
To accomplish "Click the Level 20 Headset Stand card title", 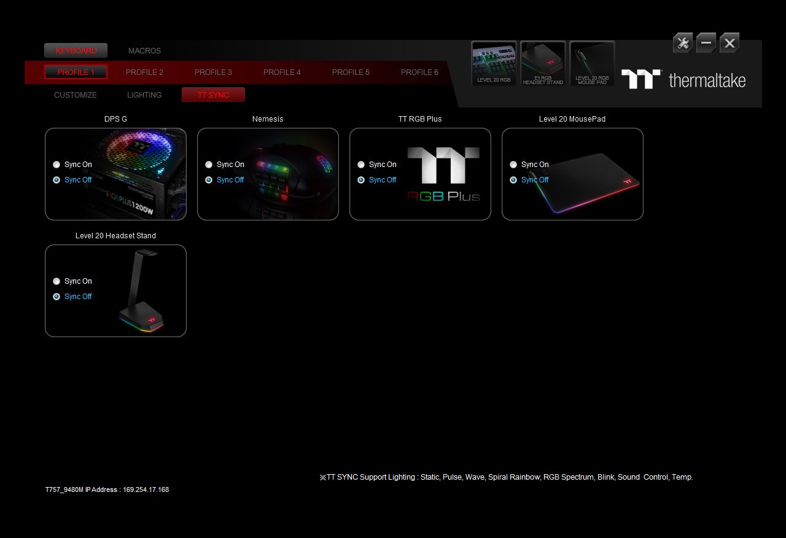I will [x=115, y=236].
